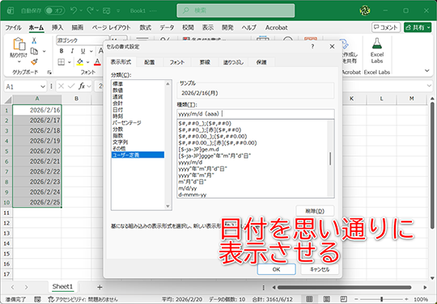Click the 削除(D) button
This screenshot has height=304, width=437.
315,211
